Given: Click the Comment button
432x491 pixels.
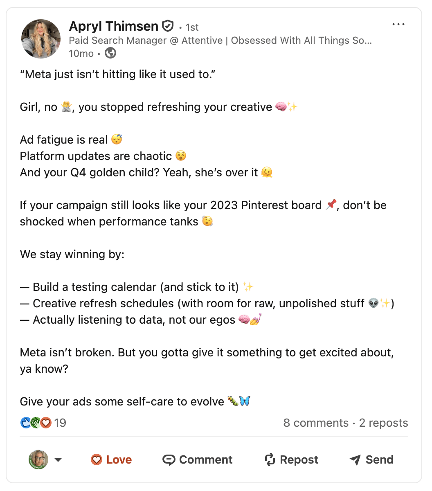Looking at the screenshot, I should point(198,460).
